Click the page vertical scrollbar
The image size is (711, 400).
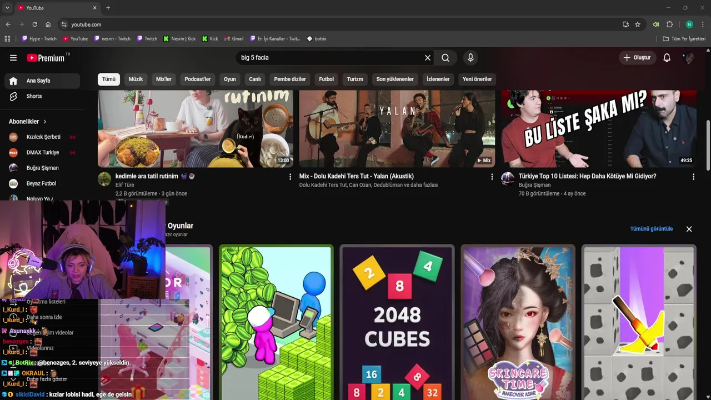coord(708,146)
